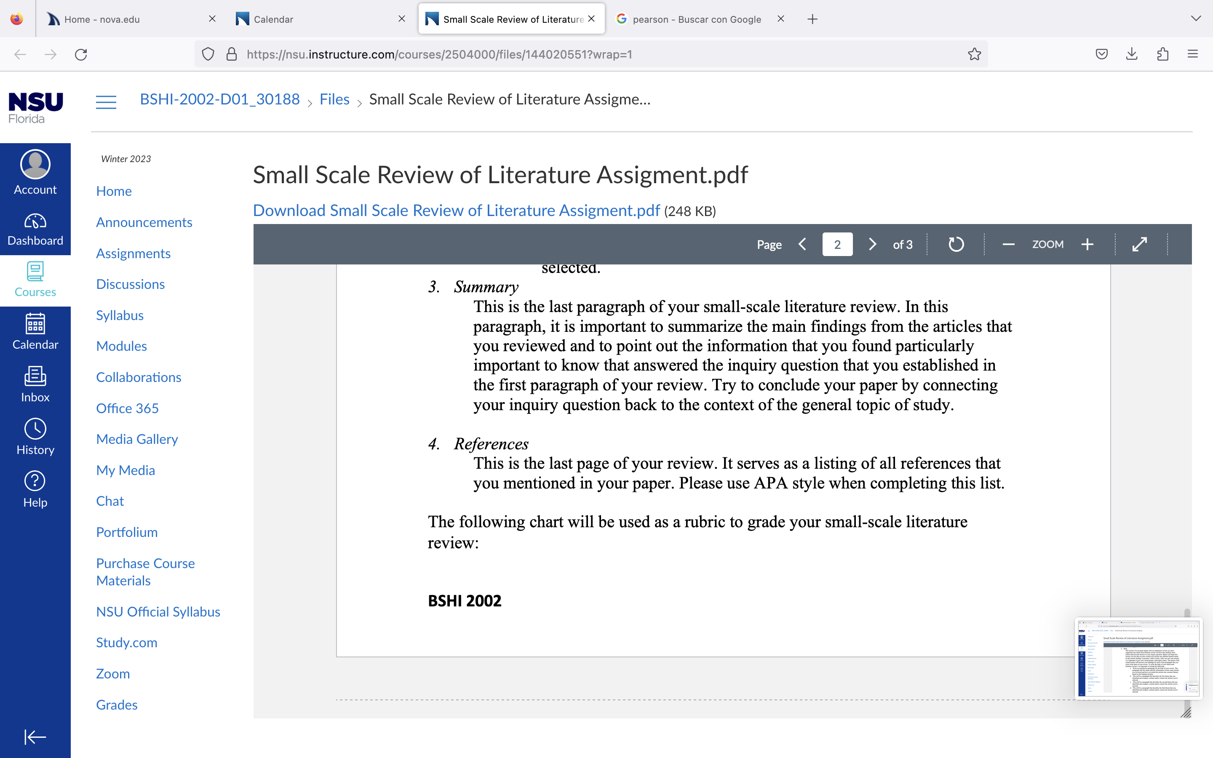Download Small Scale Review of Literature Assigment.pdf
The height and width of the screenshot is (758, 1213).
[456, 211]
